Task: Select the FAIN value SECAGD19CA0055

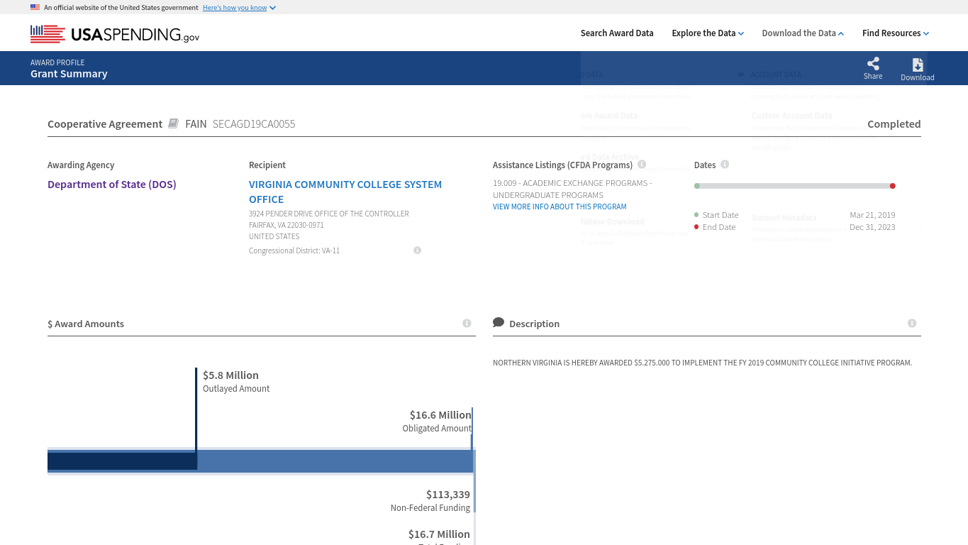Action: coord(254,123)
